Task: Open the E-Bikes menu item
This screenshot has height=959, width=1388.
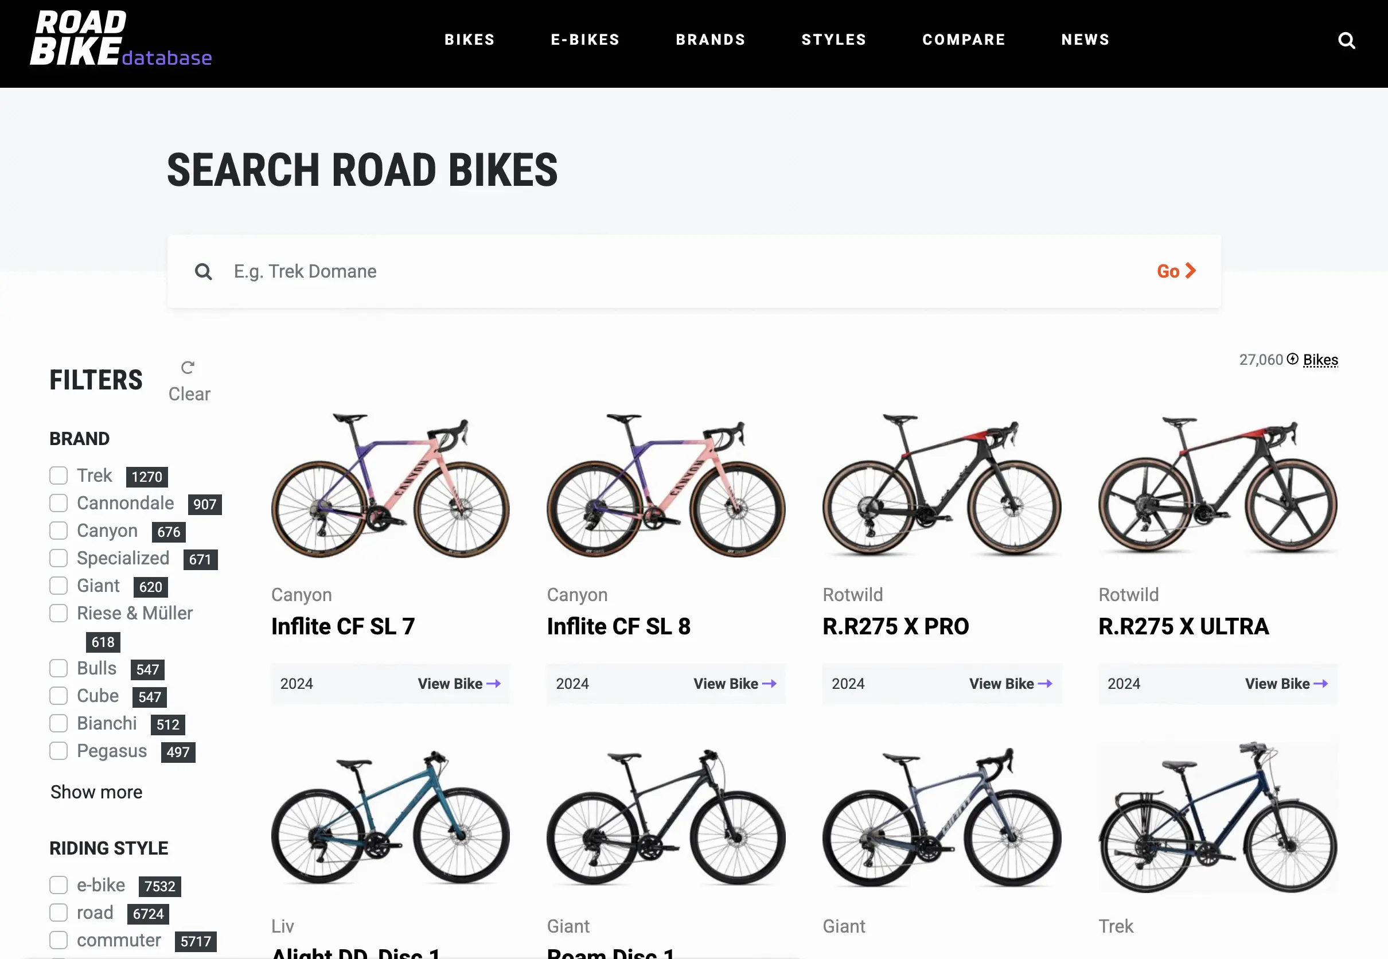Action: point(585,40)
